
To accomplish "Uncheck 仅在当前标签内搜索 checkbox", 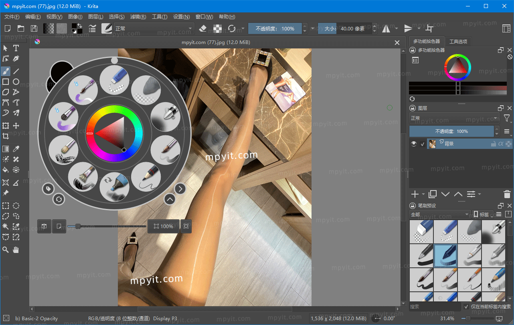I will (466, 307).
